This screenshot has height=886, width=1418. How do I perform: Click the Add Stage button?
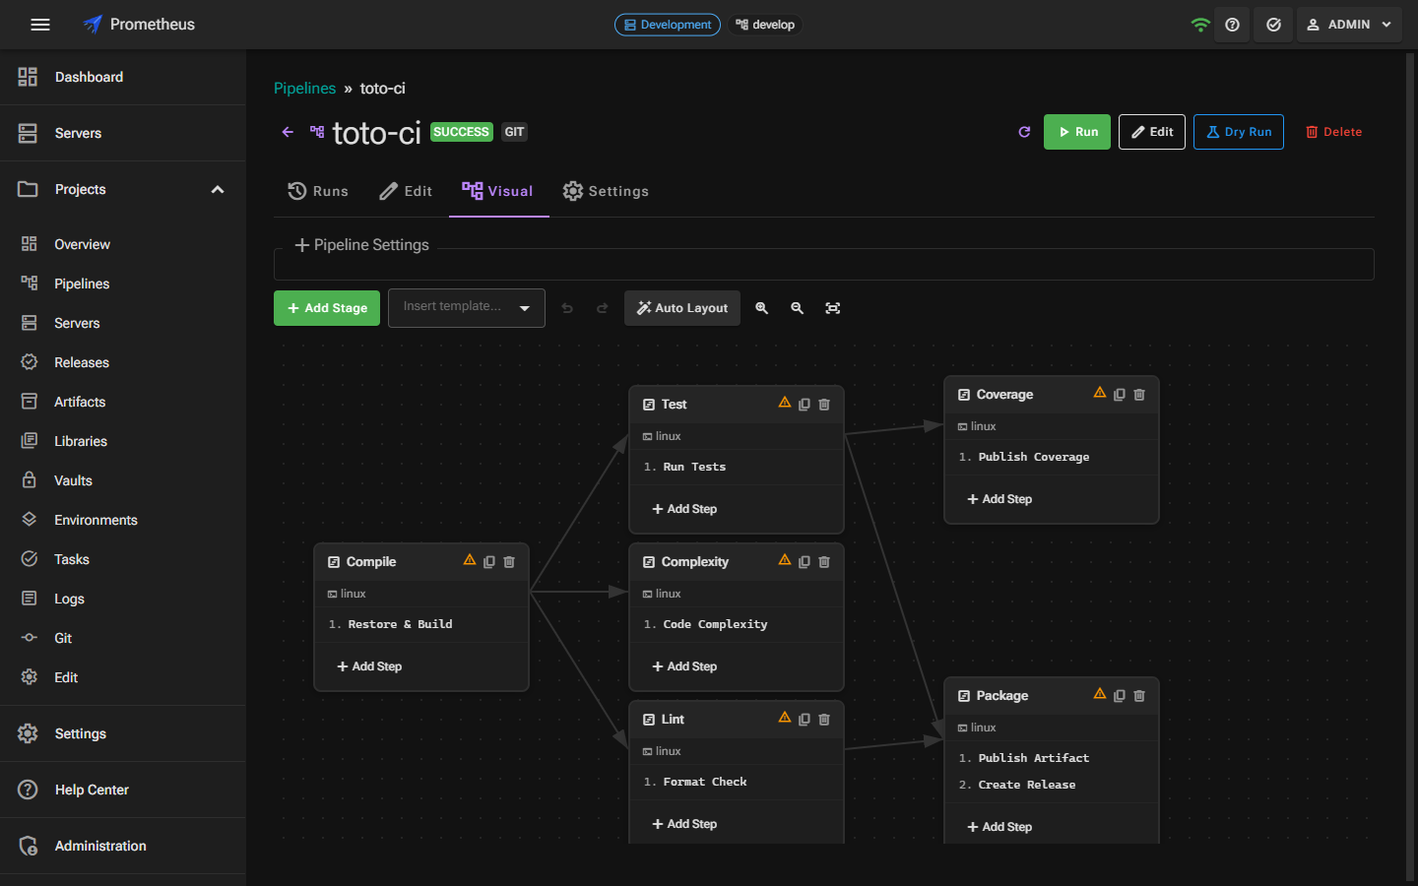(327, 308)
